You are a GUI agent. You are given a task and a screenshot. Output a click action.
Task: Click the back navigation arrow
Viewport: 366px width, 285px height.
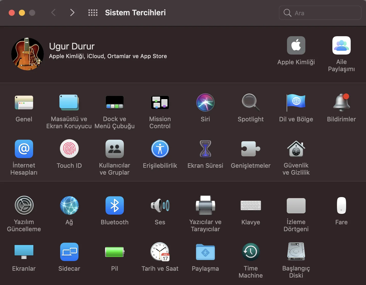53,12
